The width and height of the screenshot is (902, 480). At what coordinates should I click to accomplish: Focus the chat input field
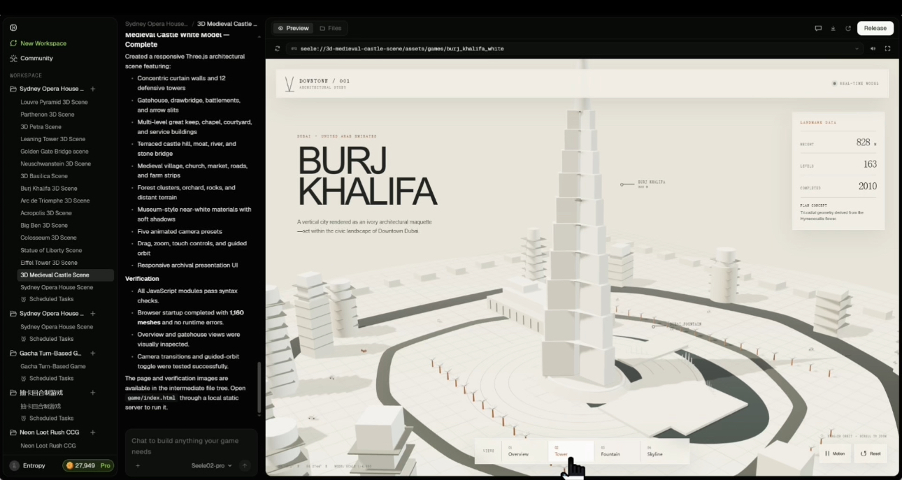tap(192, 446)
